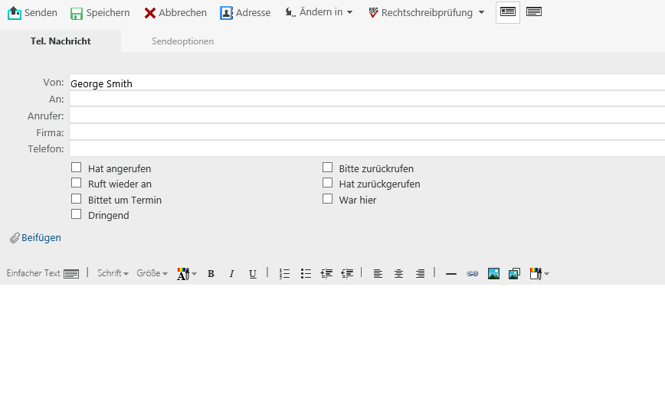Open background color picker dropdown
The height and width of the screenshot is (414, 665).
click(539, 274)
